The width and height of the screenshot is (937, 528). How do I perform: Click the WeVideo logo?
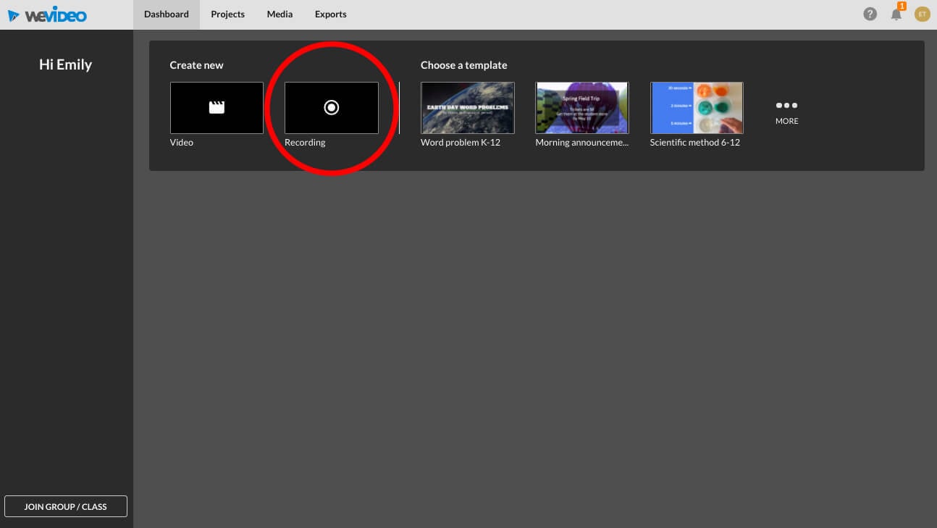[x=47, y=14]
